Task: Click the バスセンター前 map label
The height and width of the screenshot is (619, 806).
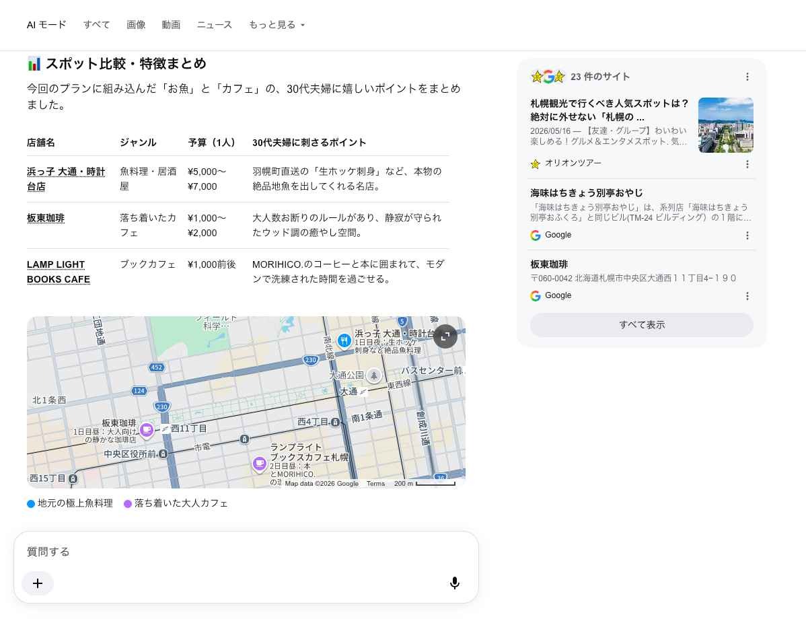Action: 432,371
